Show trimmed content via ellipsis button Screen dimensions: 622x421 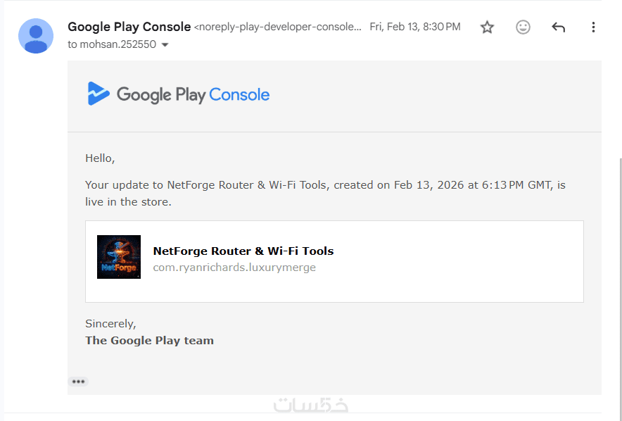[x=78, y=382]
